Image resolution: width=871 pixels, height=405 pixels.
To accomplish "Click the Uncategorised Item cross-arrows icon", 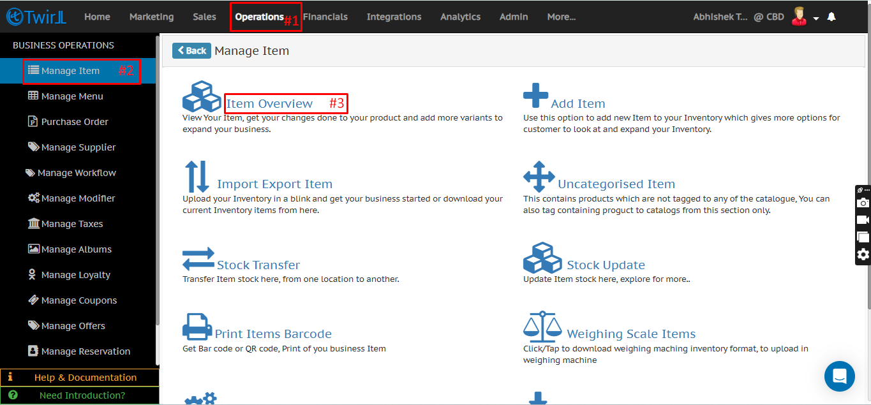I will click(539, 177).
